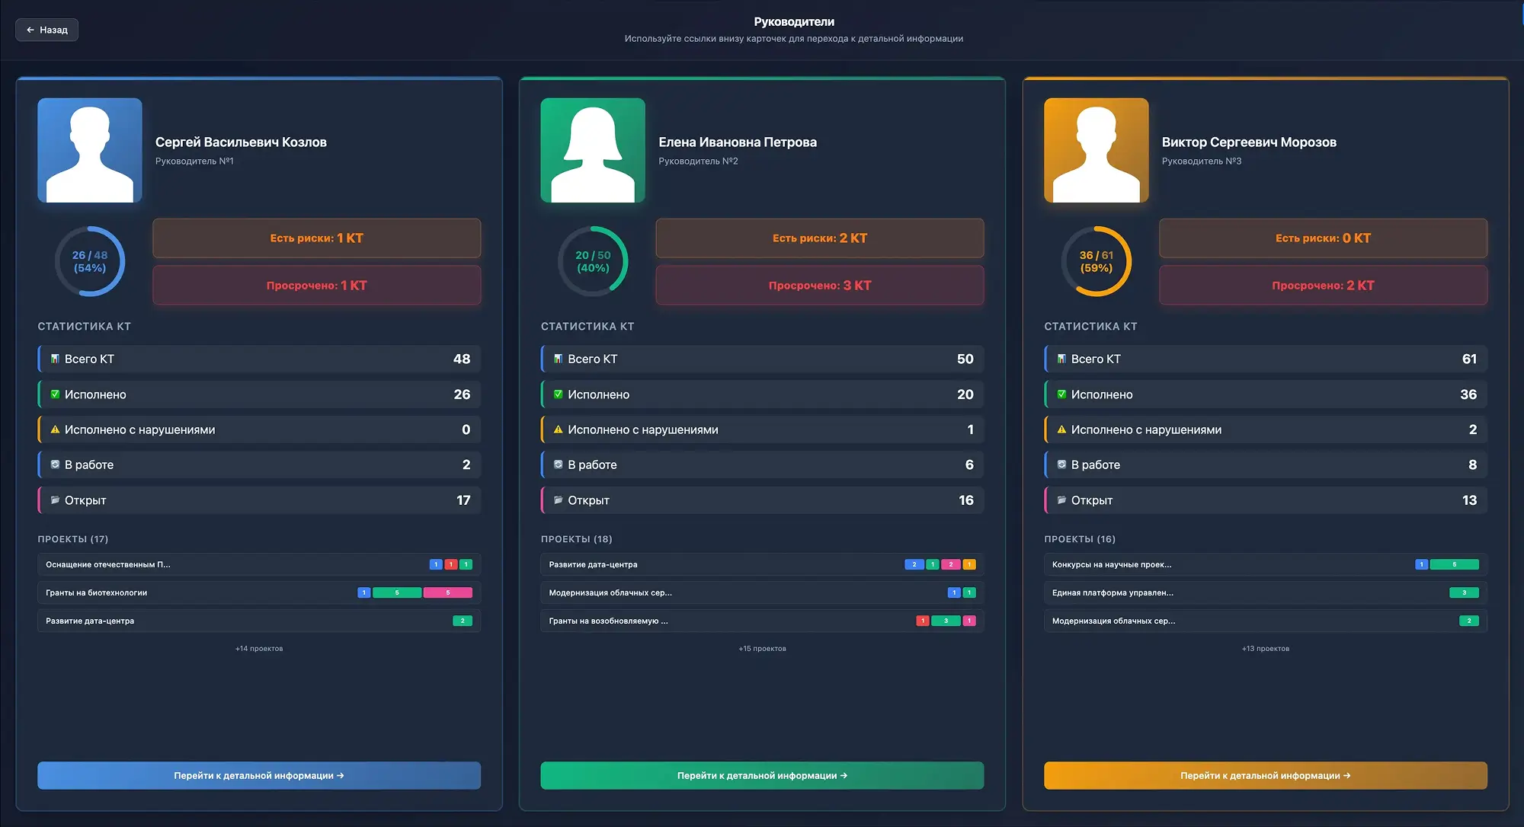1524x827 pixels.
Task: Open Petrova's detailed information green button
Action: [762, 775]
